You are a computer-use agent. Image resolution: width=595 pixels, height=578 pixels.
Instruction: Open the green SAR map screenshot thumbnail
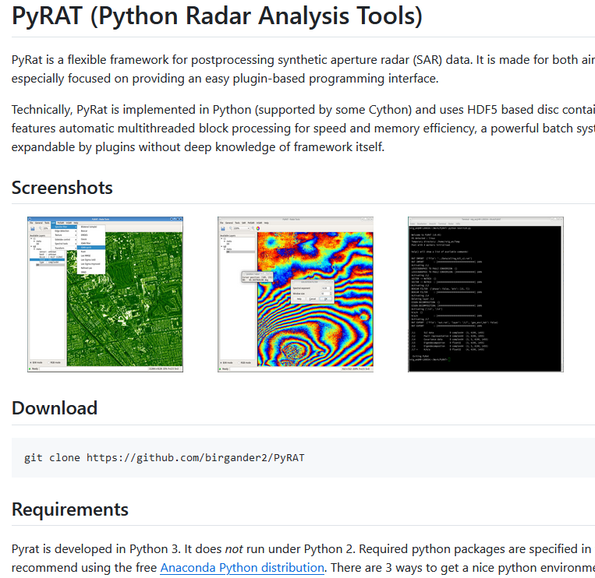(105, 294)
